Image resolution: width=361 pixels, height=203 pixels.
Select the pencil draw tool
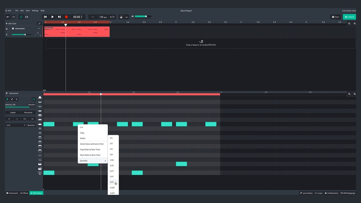point(12,99)
